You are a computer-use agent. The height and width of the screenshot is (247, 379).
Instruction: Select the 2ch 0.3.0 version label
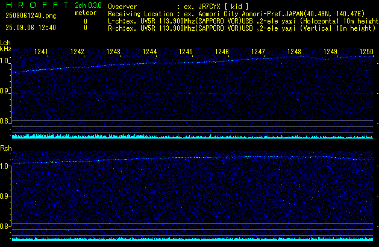[88, 5]
